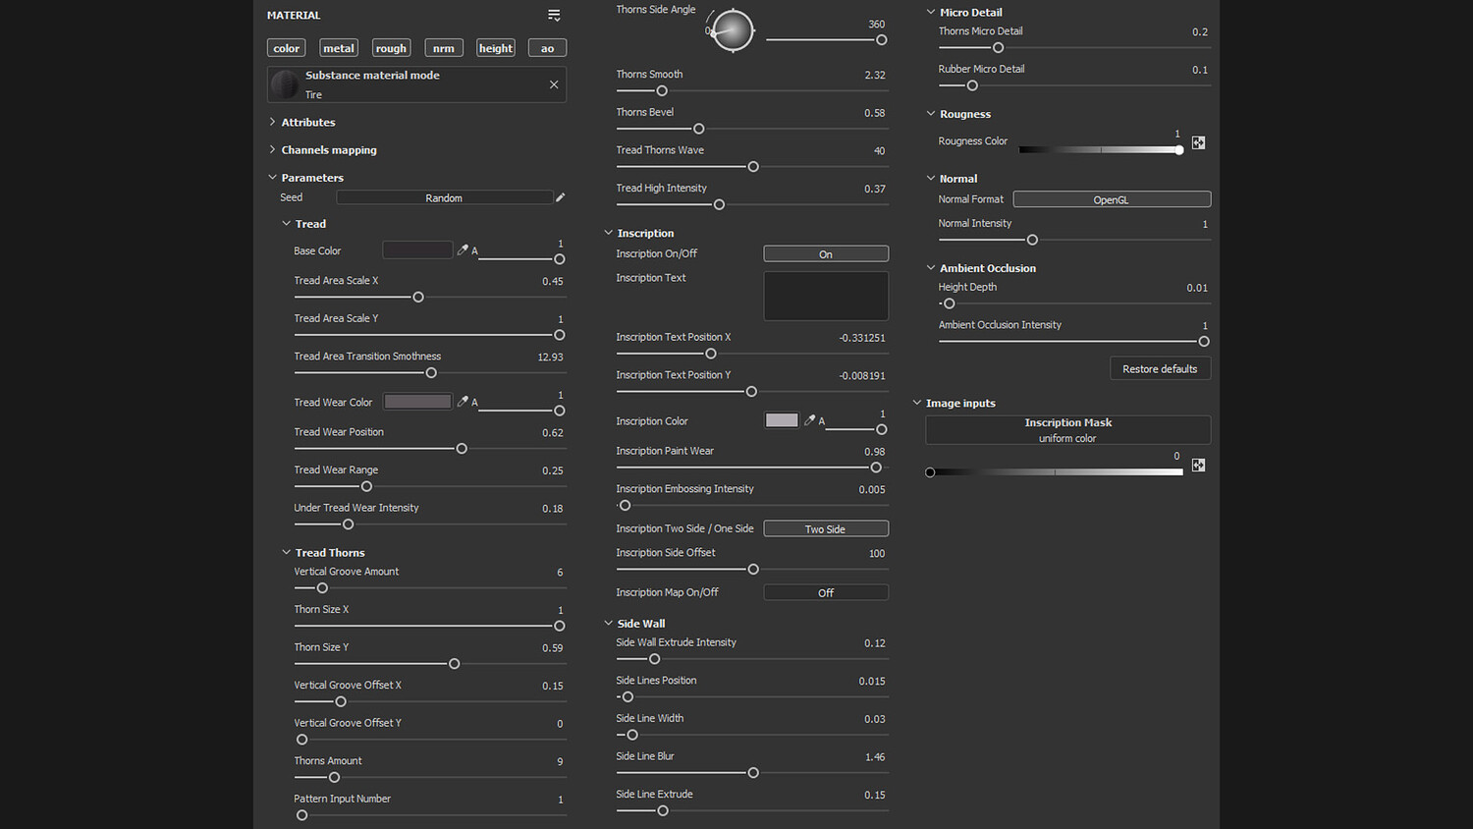Click the Seed pencil edit icon
The height and width of the screenshot is (829, 1473).
(561, 197)
